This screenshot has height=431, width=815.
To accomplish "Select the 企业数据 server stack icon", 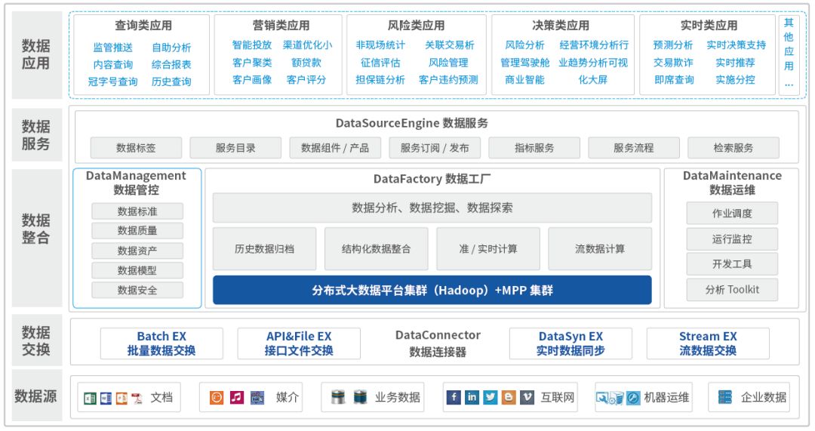I will click(x=725, y=397).
